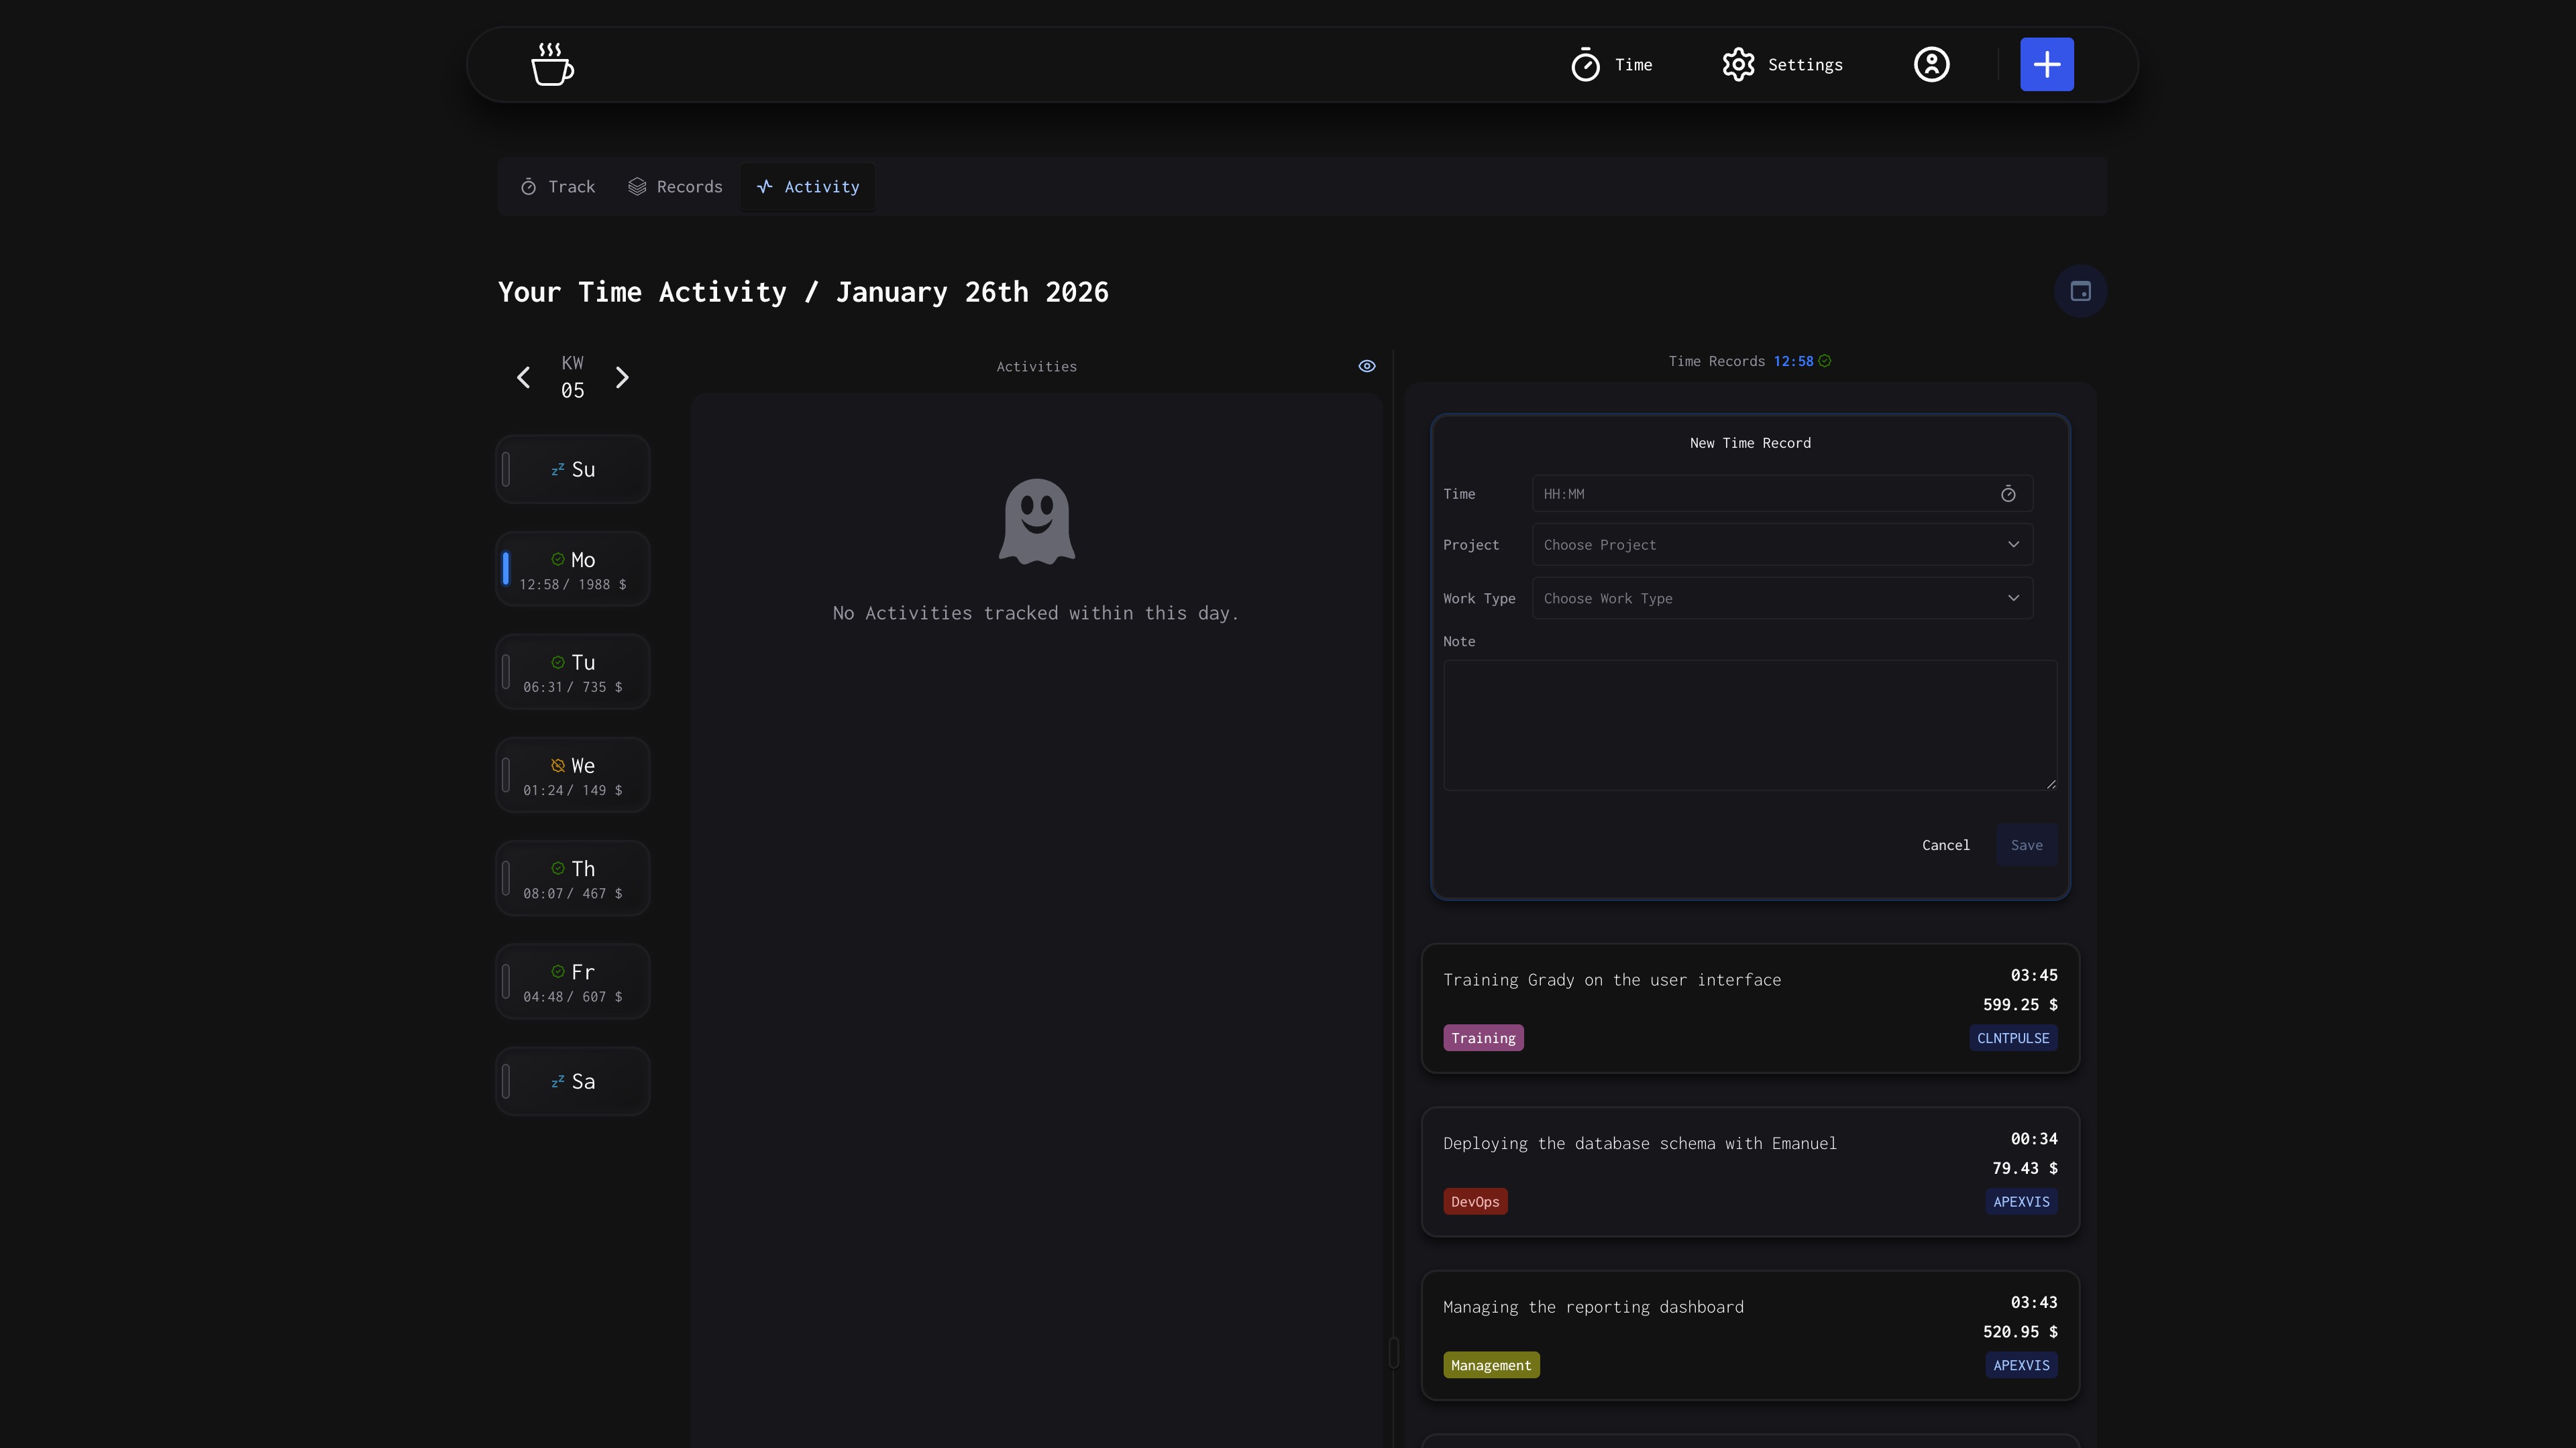The width and height of the screenshot is (2576, 1448).
Task: Open Time via the stopwatch icon
Action: (x=1585, y=64)
